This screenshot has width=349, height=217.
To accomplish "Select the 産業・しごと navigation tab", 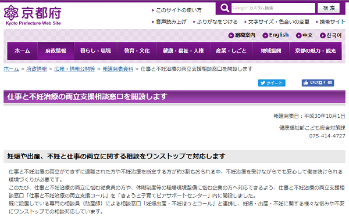I will pyautogui.click(x=232, y=51).
